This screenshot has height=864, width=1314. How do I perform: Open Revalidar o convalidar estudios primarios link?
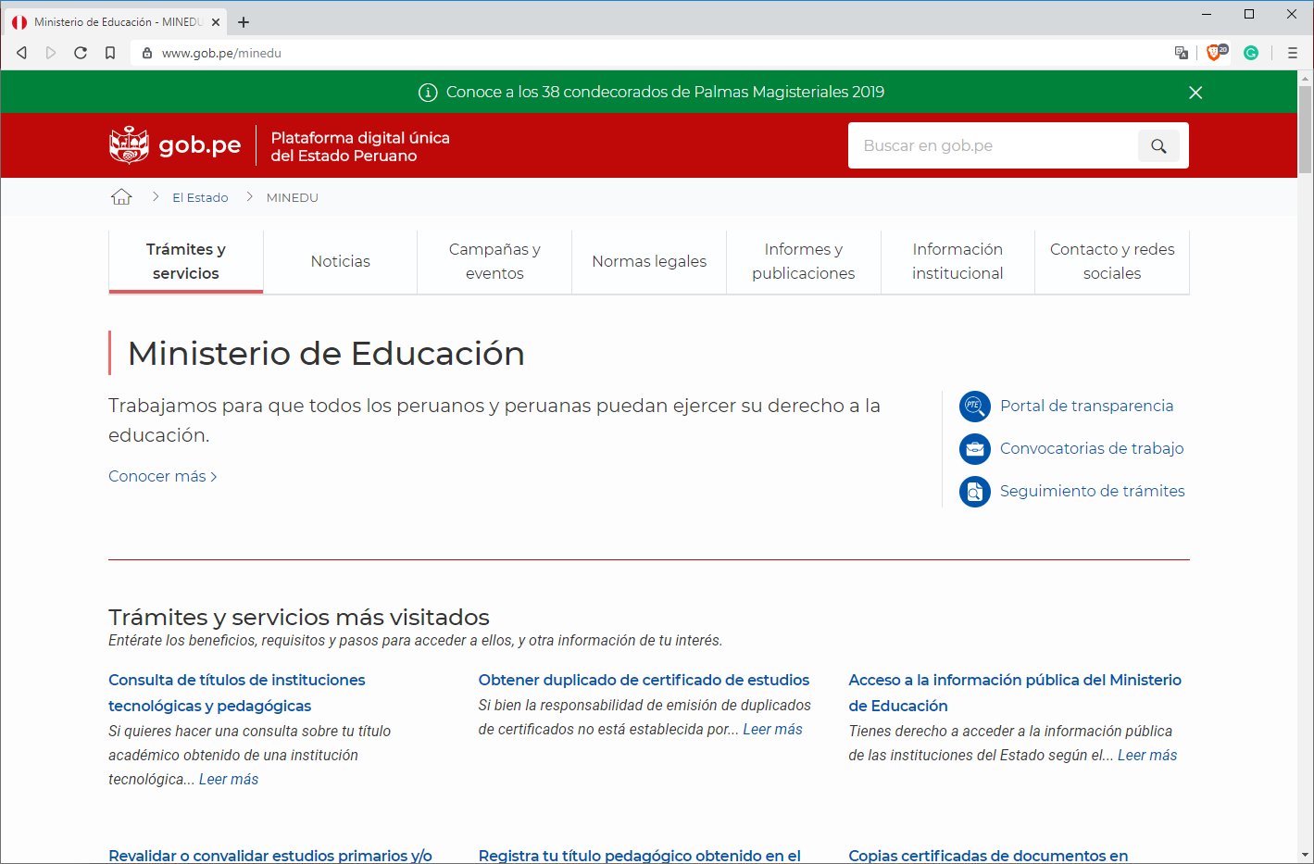click(270, 855)
